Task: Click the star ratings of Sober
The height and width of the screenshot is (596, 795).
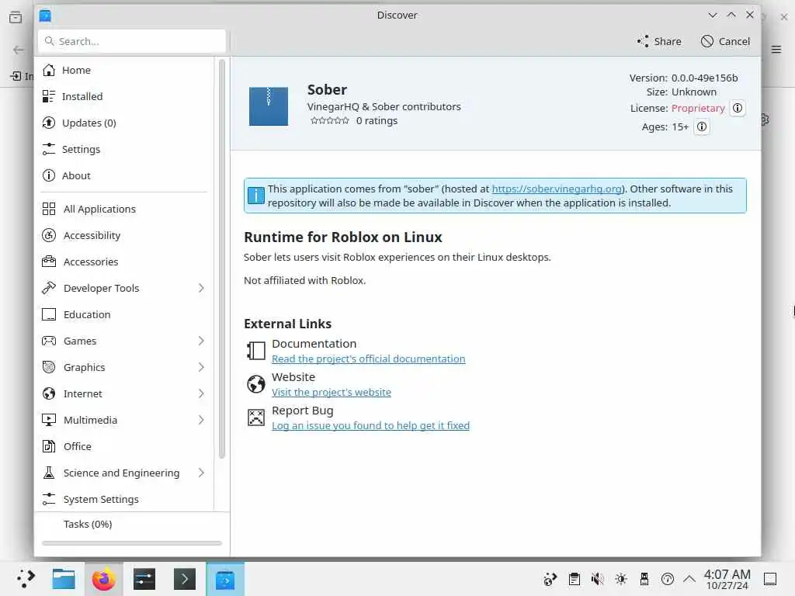Action: point(329,120)
